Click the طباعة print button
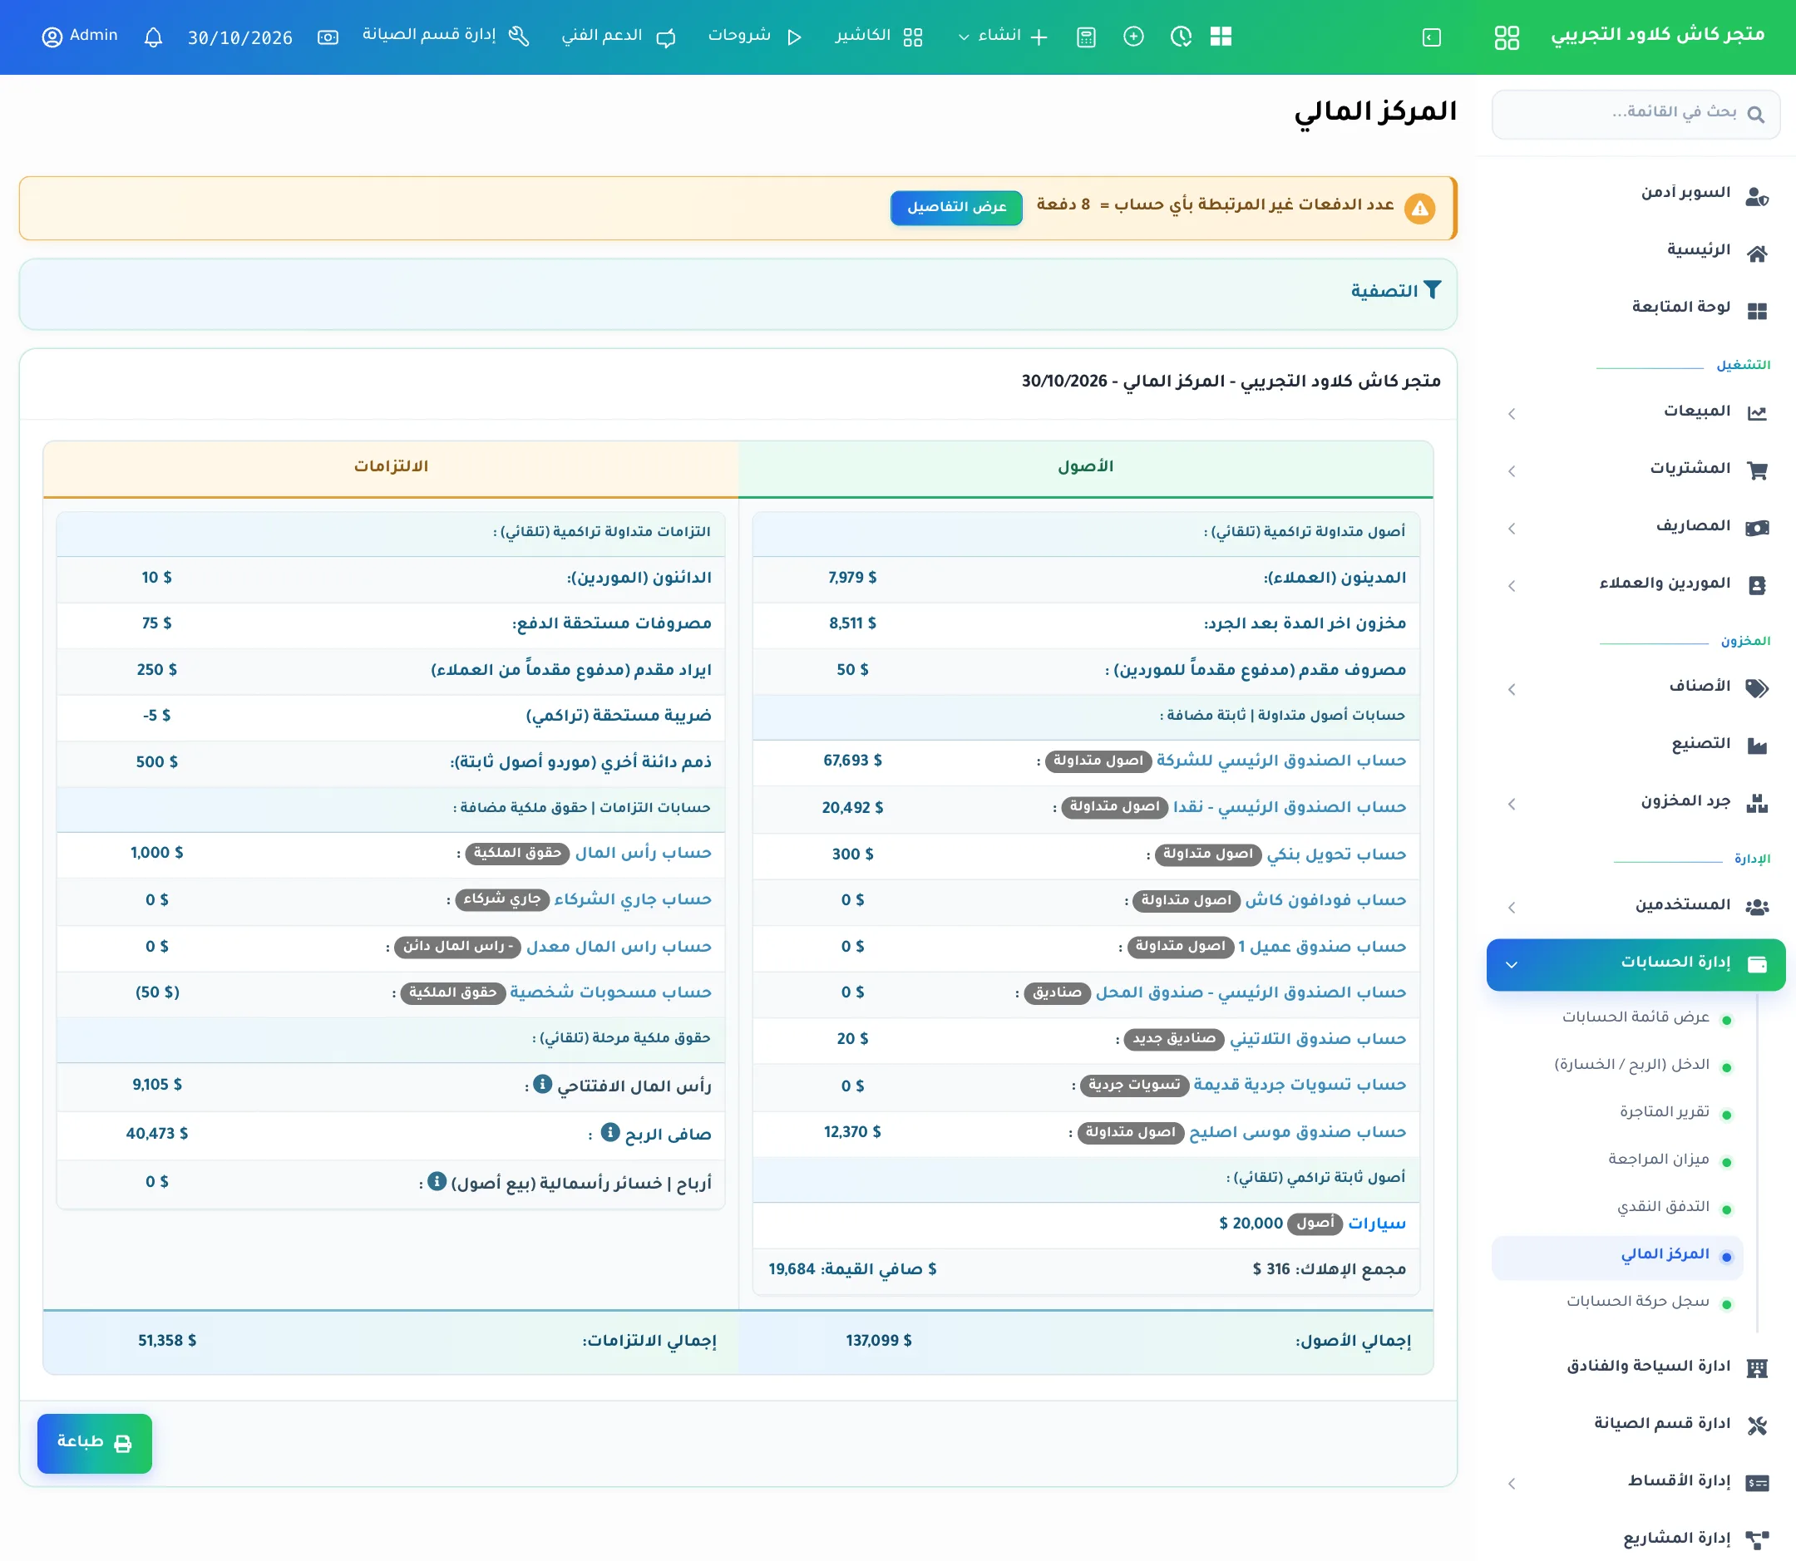The image size is (1796, 1561). [x=94, y=1442]
